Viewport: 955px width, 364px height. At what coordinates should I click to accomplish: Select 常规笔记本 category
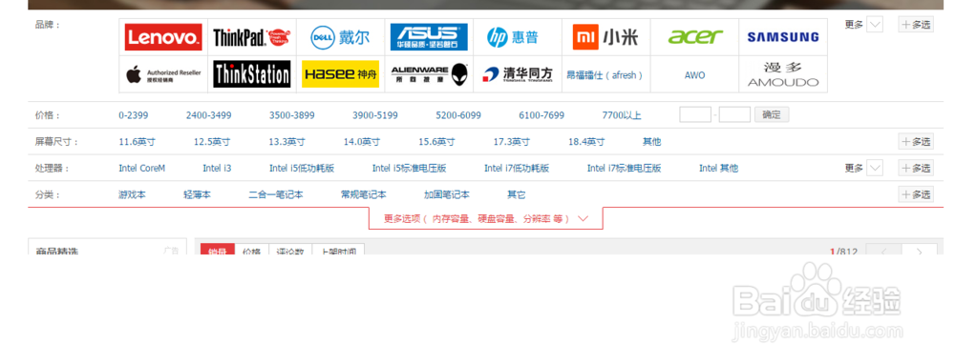point(364,195)
